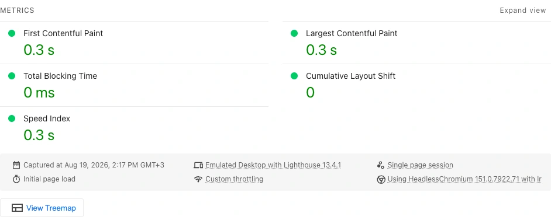
Task: Click the green dot beside Largest Contentful Paint
Action: point(294,33)
